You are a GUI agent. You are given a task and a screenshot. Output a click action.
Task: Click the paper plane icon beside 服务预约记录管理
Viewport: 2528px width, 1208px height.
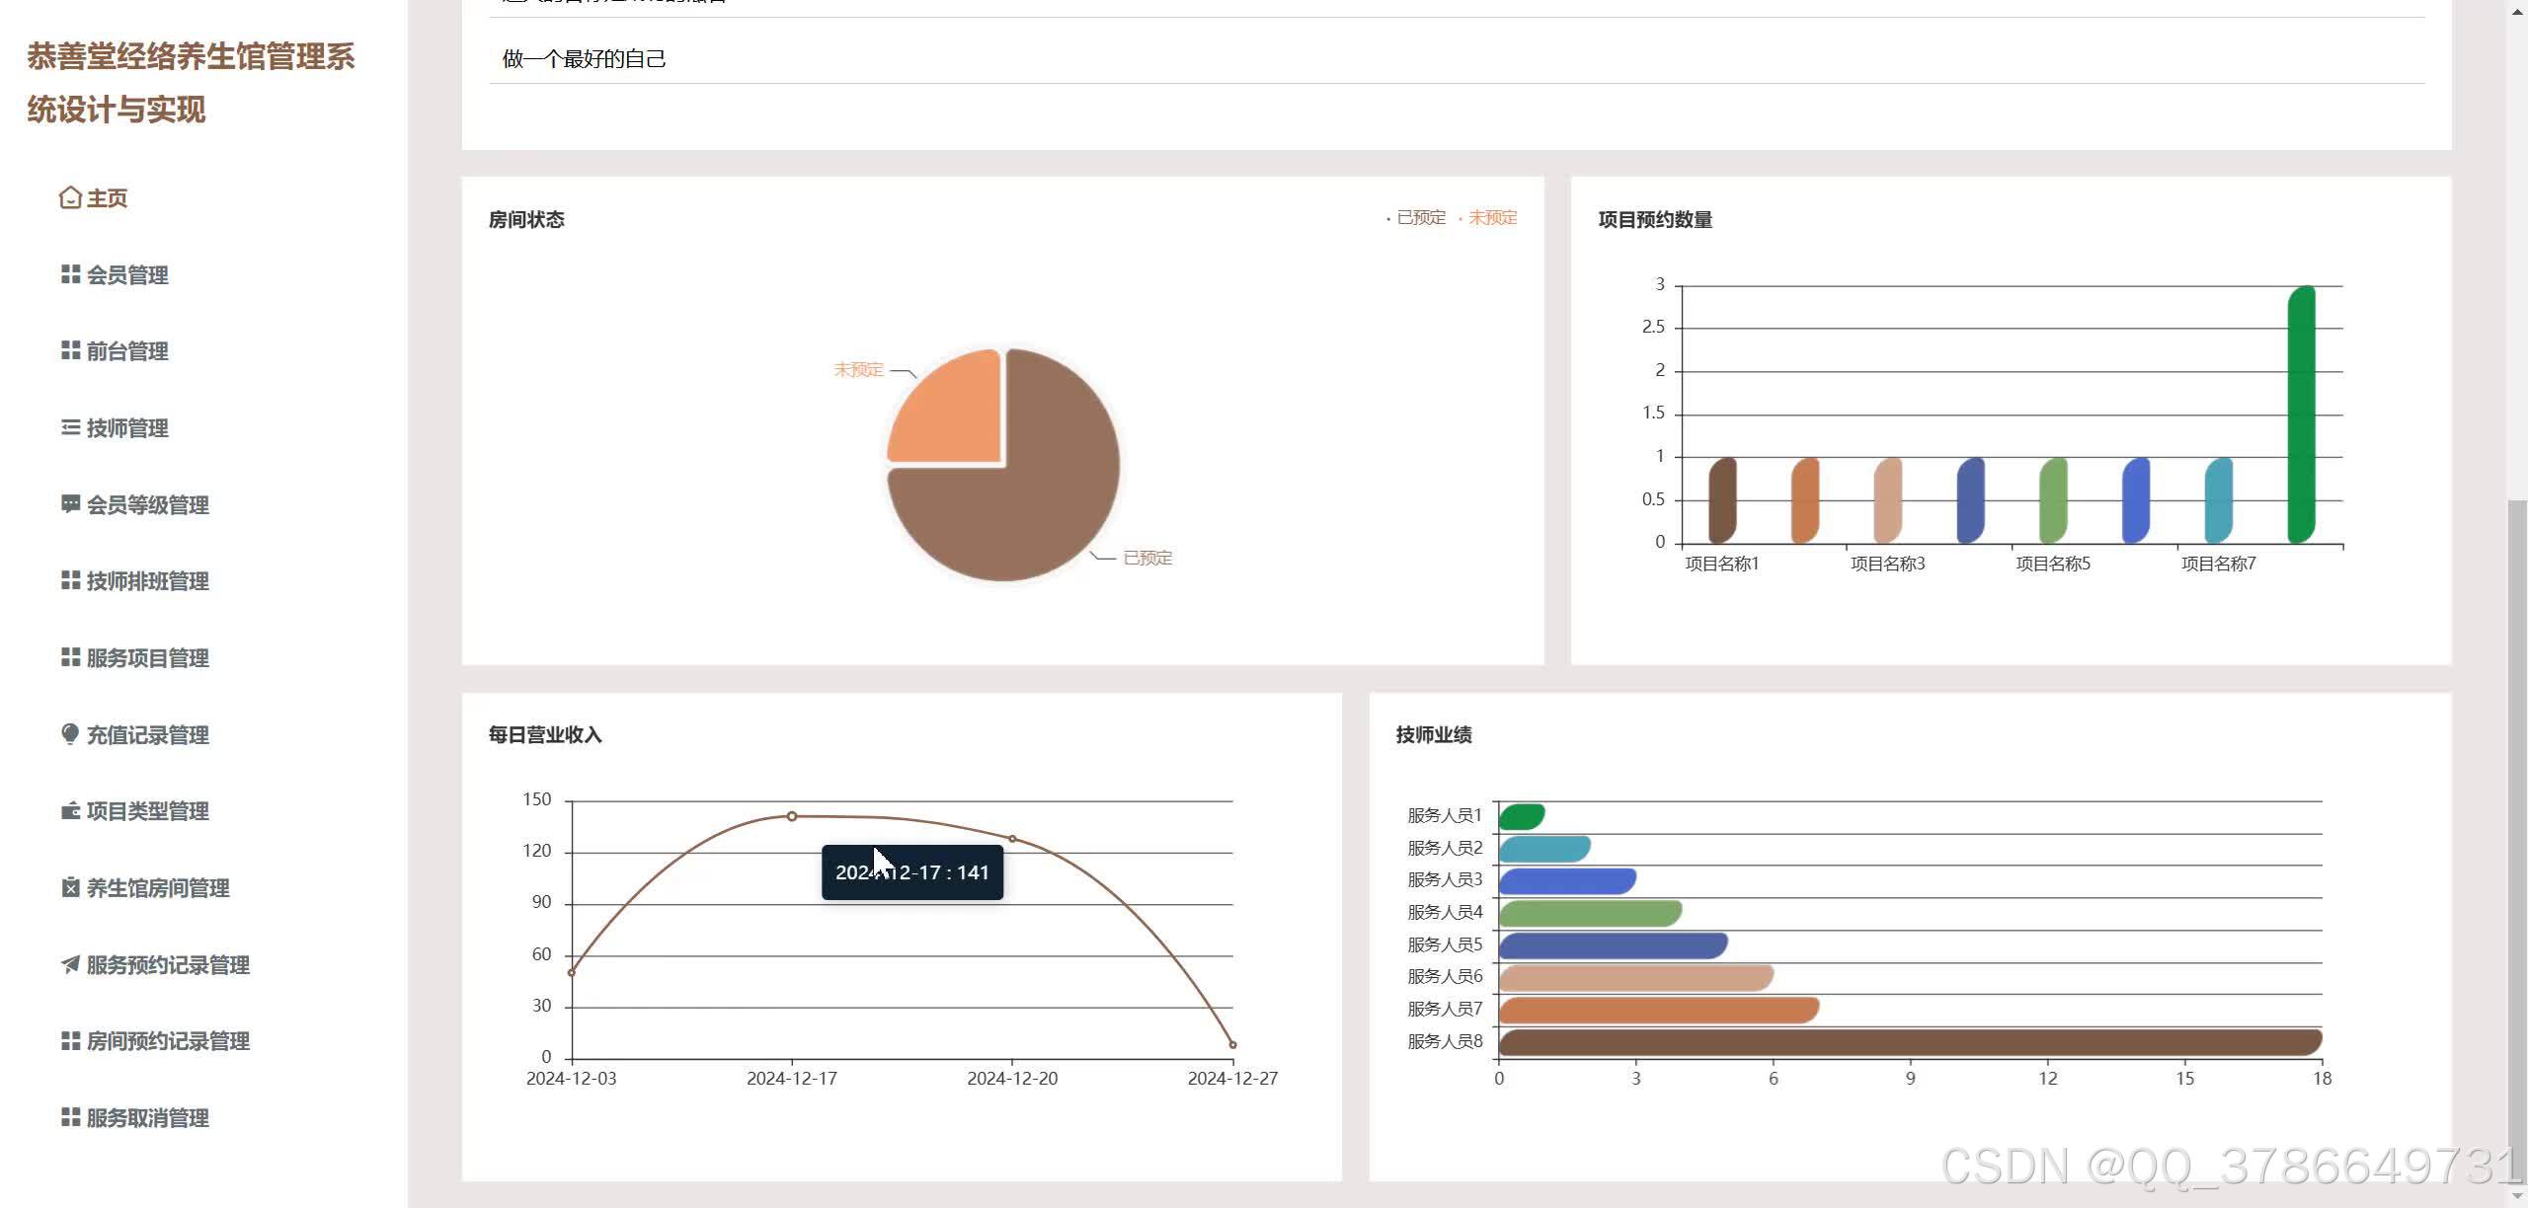click(x=70, y=964)
